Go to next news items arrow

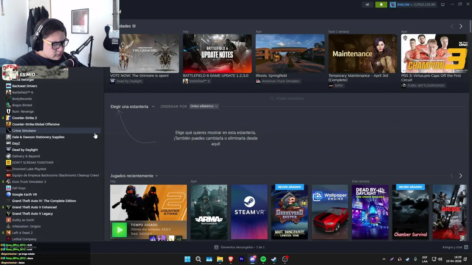(461, 26)
